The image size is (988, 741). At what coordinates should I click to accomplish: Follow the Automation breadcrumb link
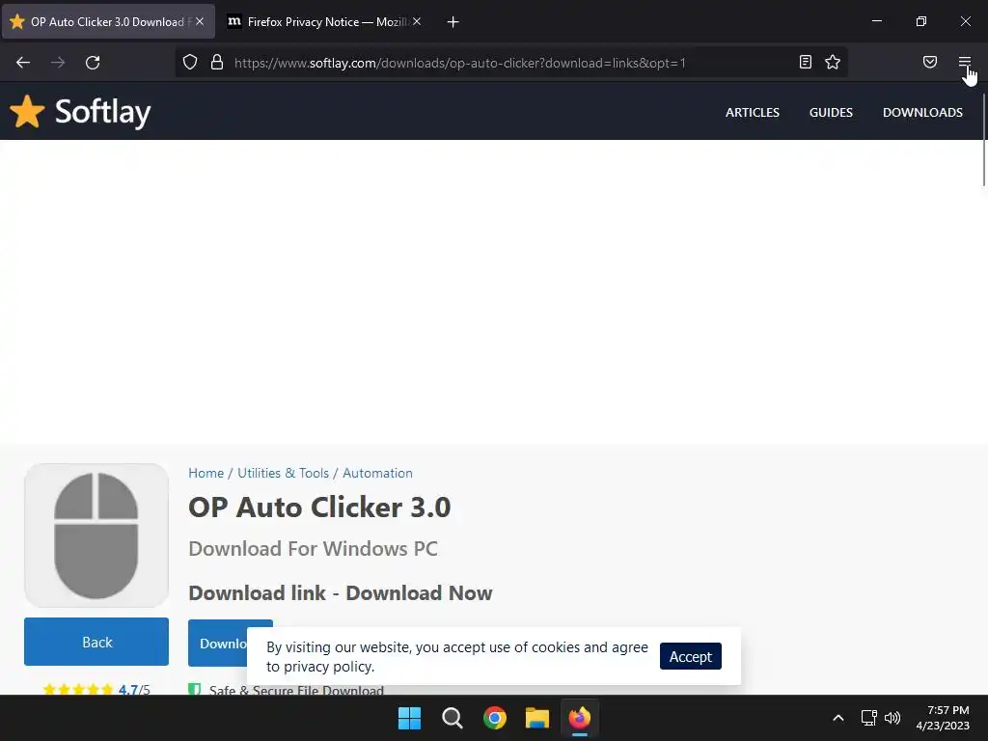(x=377, y=473)
